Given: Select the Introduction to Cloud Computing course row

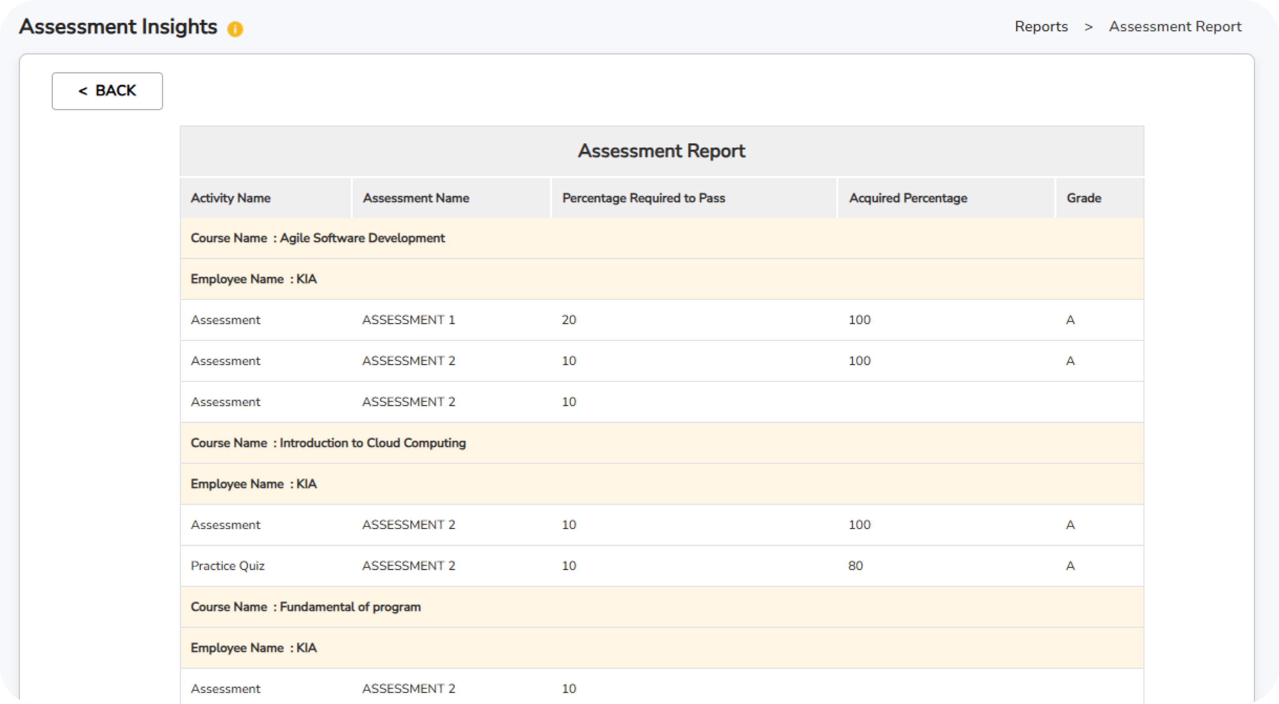Looking at the screenshot, I should tap(662, 443).
